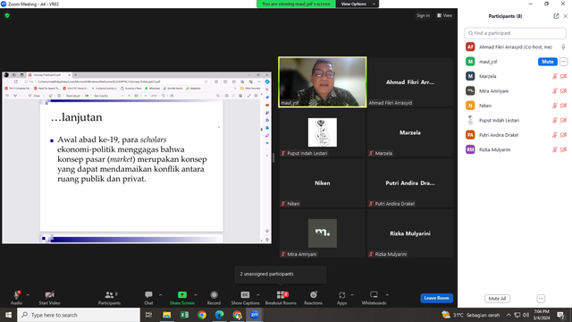Click the Leave Room button
Screen dimensions: 572x322
click(436, 298)
